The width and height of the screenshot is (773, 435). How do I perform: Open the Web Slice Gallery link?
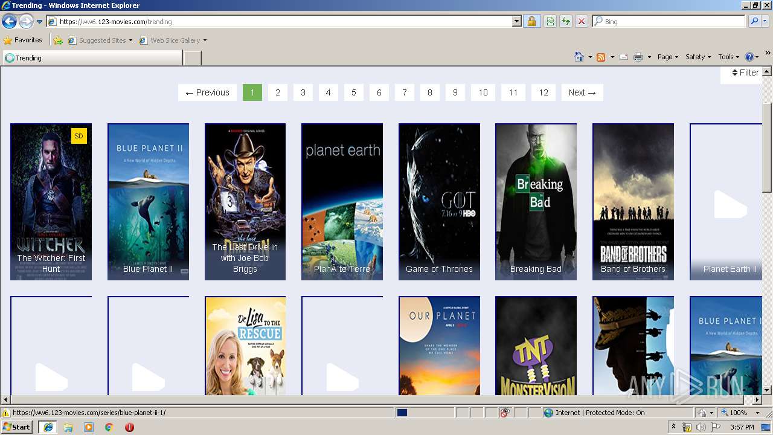click(x=173, y=40)
